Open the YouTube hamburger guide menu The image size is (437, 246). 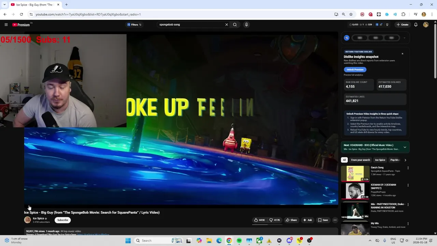6,25
